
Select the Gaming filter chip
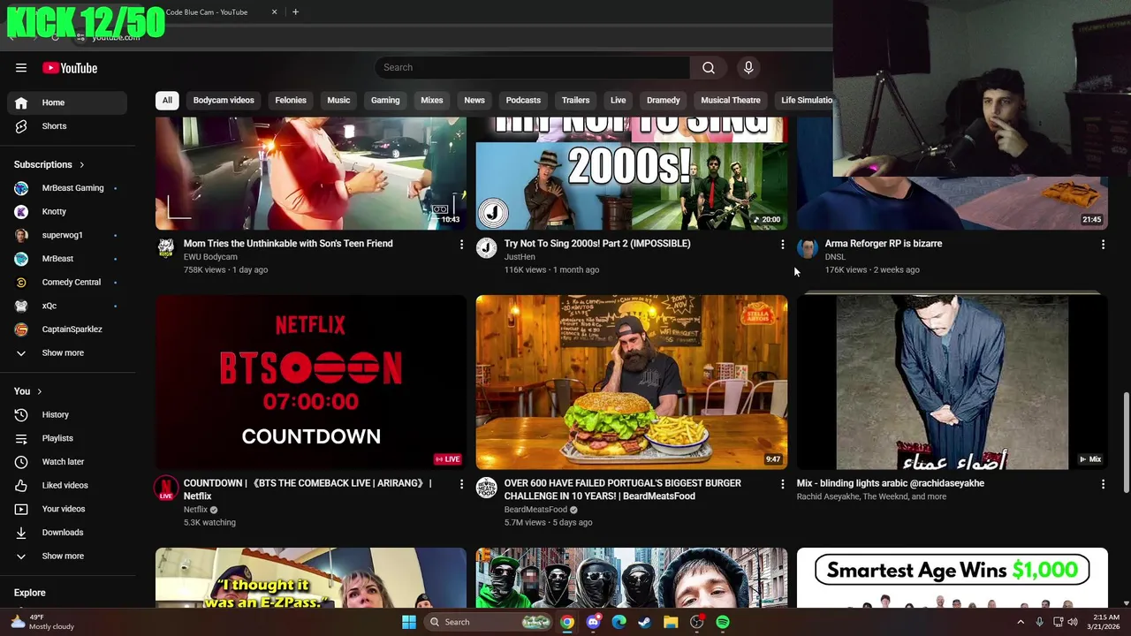[385, 101]
